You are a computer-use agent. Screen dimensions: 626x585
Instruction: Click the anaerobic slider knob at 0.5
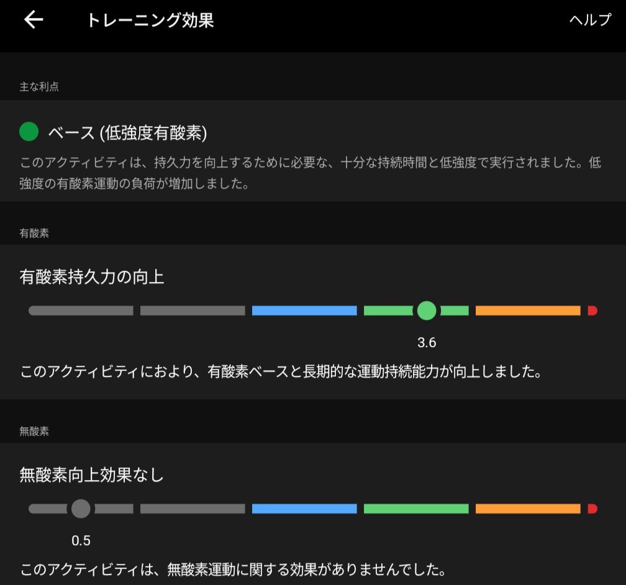point(81,509)
